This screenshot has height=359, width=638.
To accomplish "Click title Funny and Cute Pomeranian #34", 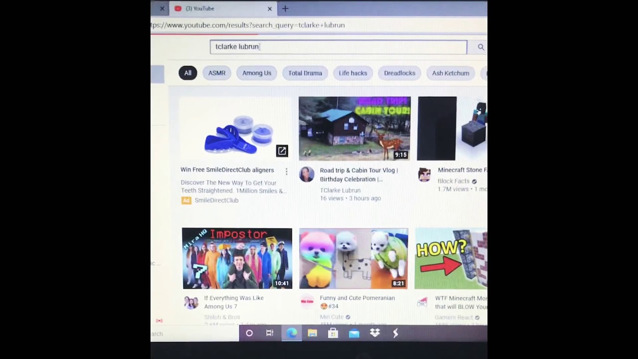I will (x=357, y=302).
